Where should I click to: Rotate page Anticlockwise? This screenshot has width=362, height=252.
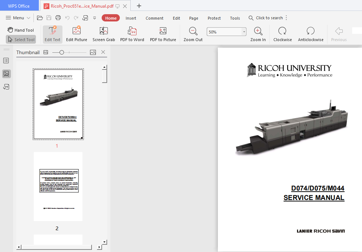[x=310, y=34]
